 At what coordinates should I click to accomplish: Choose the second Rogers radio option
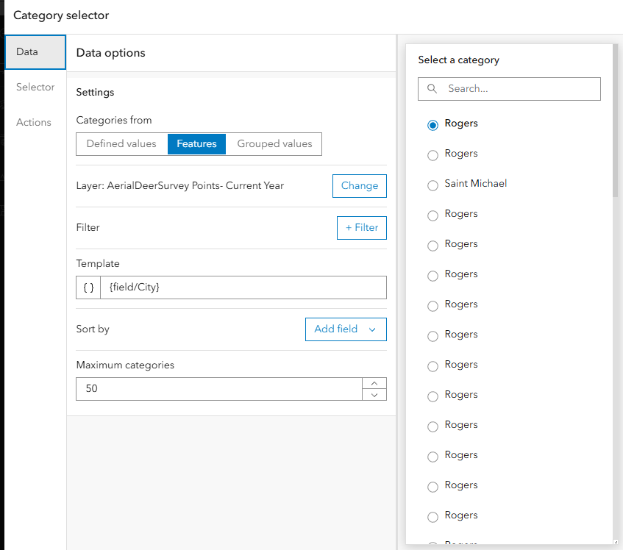432,155
